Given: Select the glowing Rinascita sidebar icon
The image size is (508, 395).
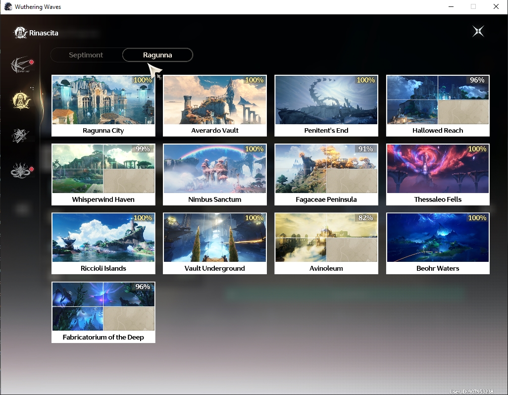Looking at the screenshot, I should [21, 100].
